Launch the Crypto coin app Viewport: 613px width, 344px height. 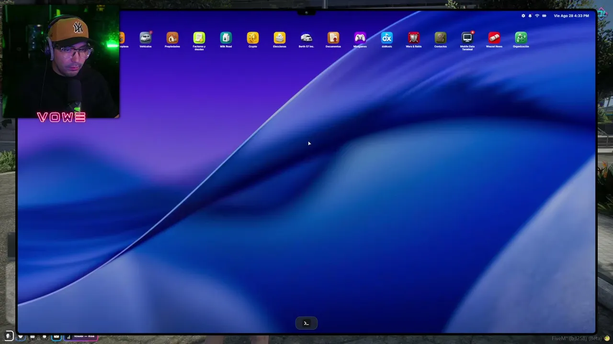coord(253,38)
